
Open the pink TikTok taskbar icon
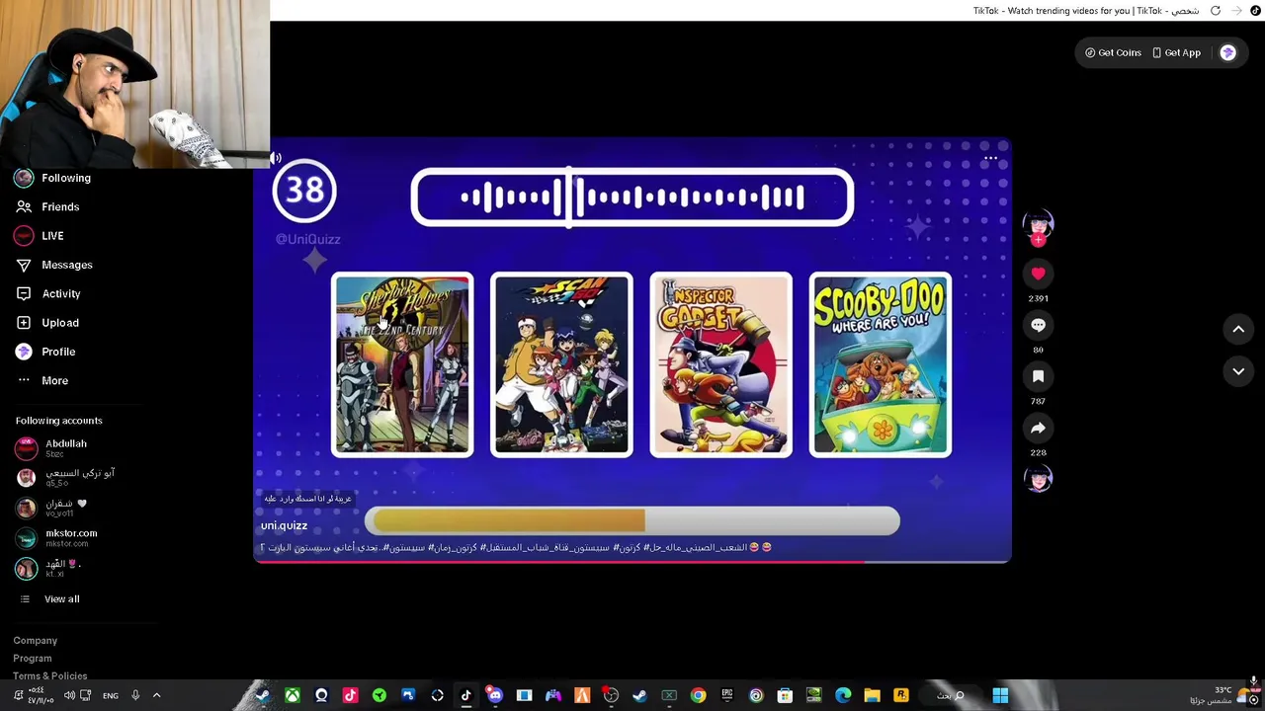coord(350,695)
